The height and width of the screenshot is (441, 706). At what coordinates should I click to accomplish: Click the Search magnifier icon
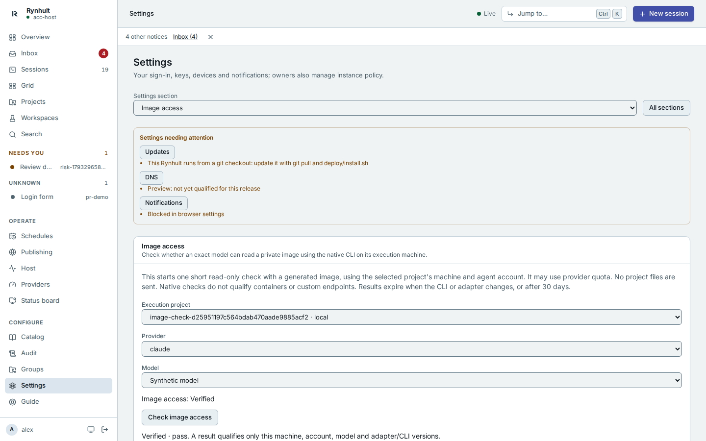pyautogui.click(x=13, y=134)
